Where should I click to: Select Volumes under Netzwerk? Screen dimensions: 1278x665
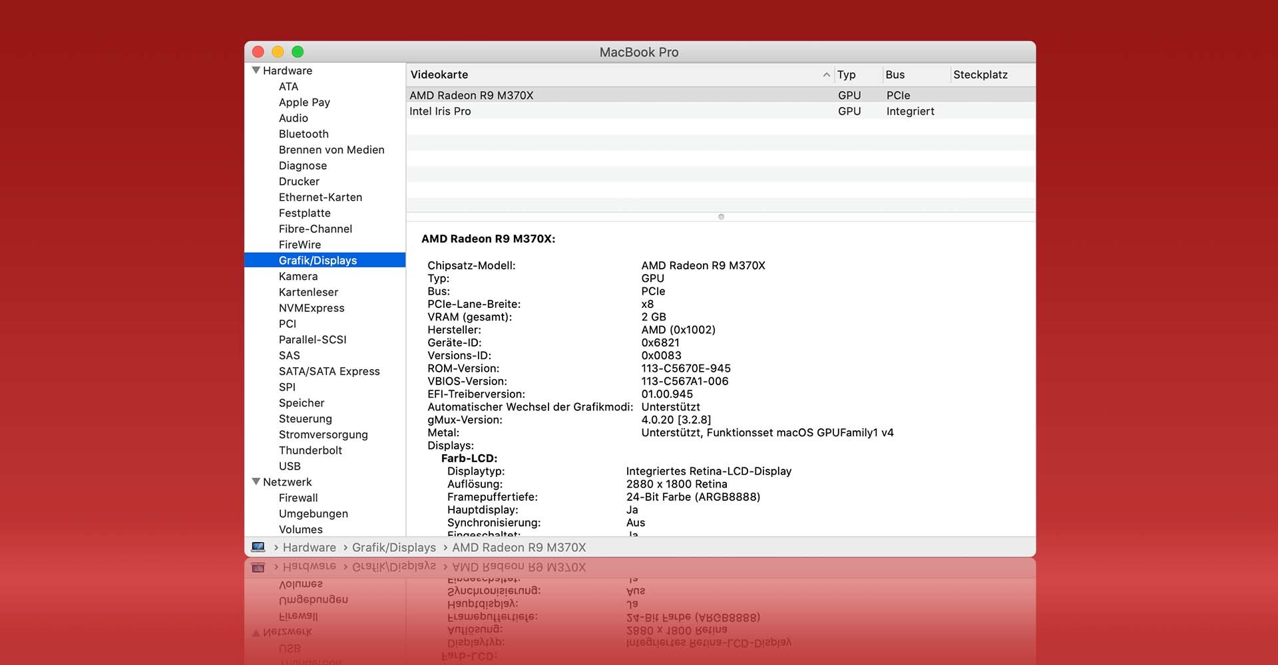(x=300, y=529)
